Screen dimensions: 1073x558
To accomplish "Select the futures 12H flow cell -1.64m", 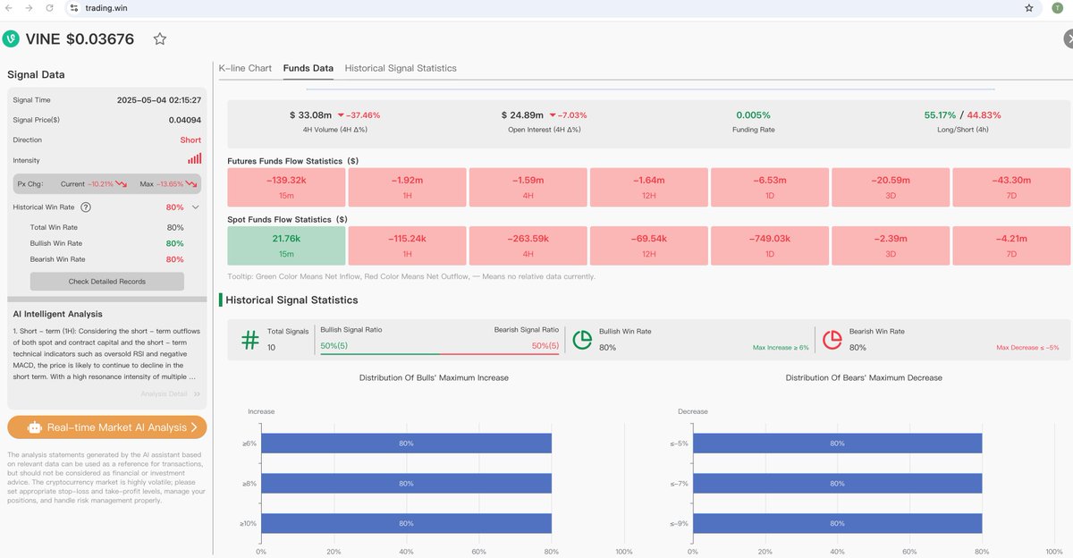I will click(648, 187).
